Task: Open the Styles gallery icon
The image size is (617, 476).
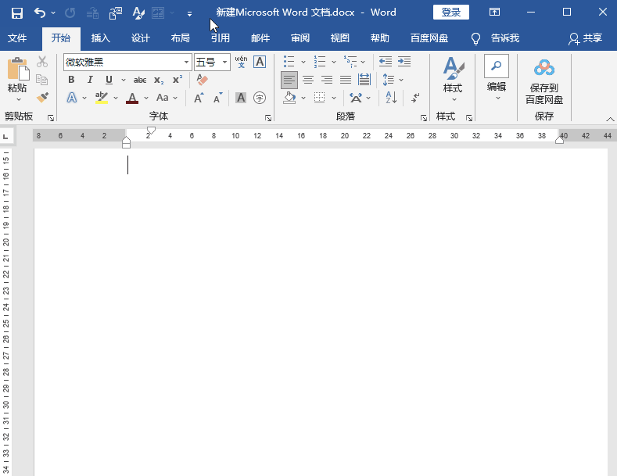Action: pos(453,68)
